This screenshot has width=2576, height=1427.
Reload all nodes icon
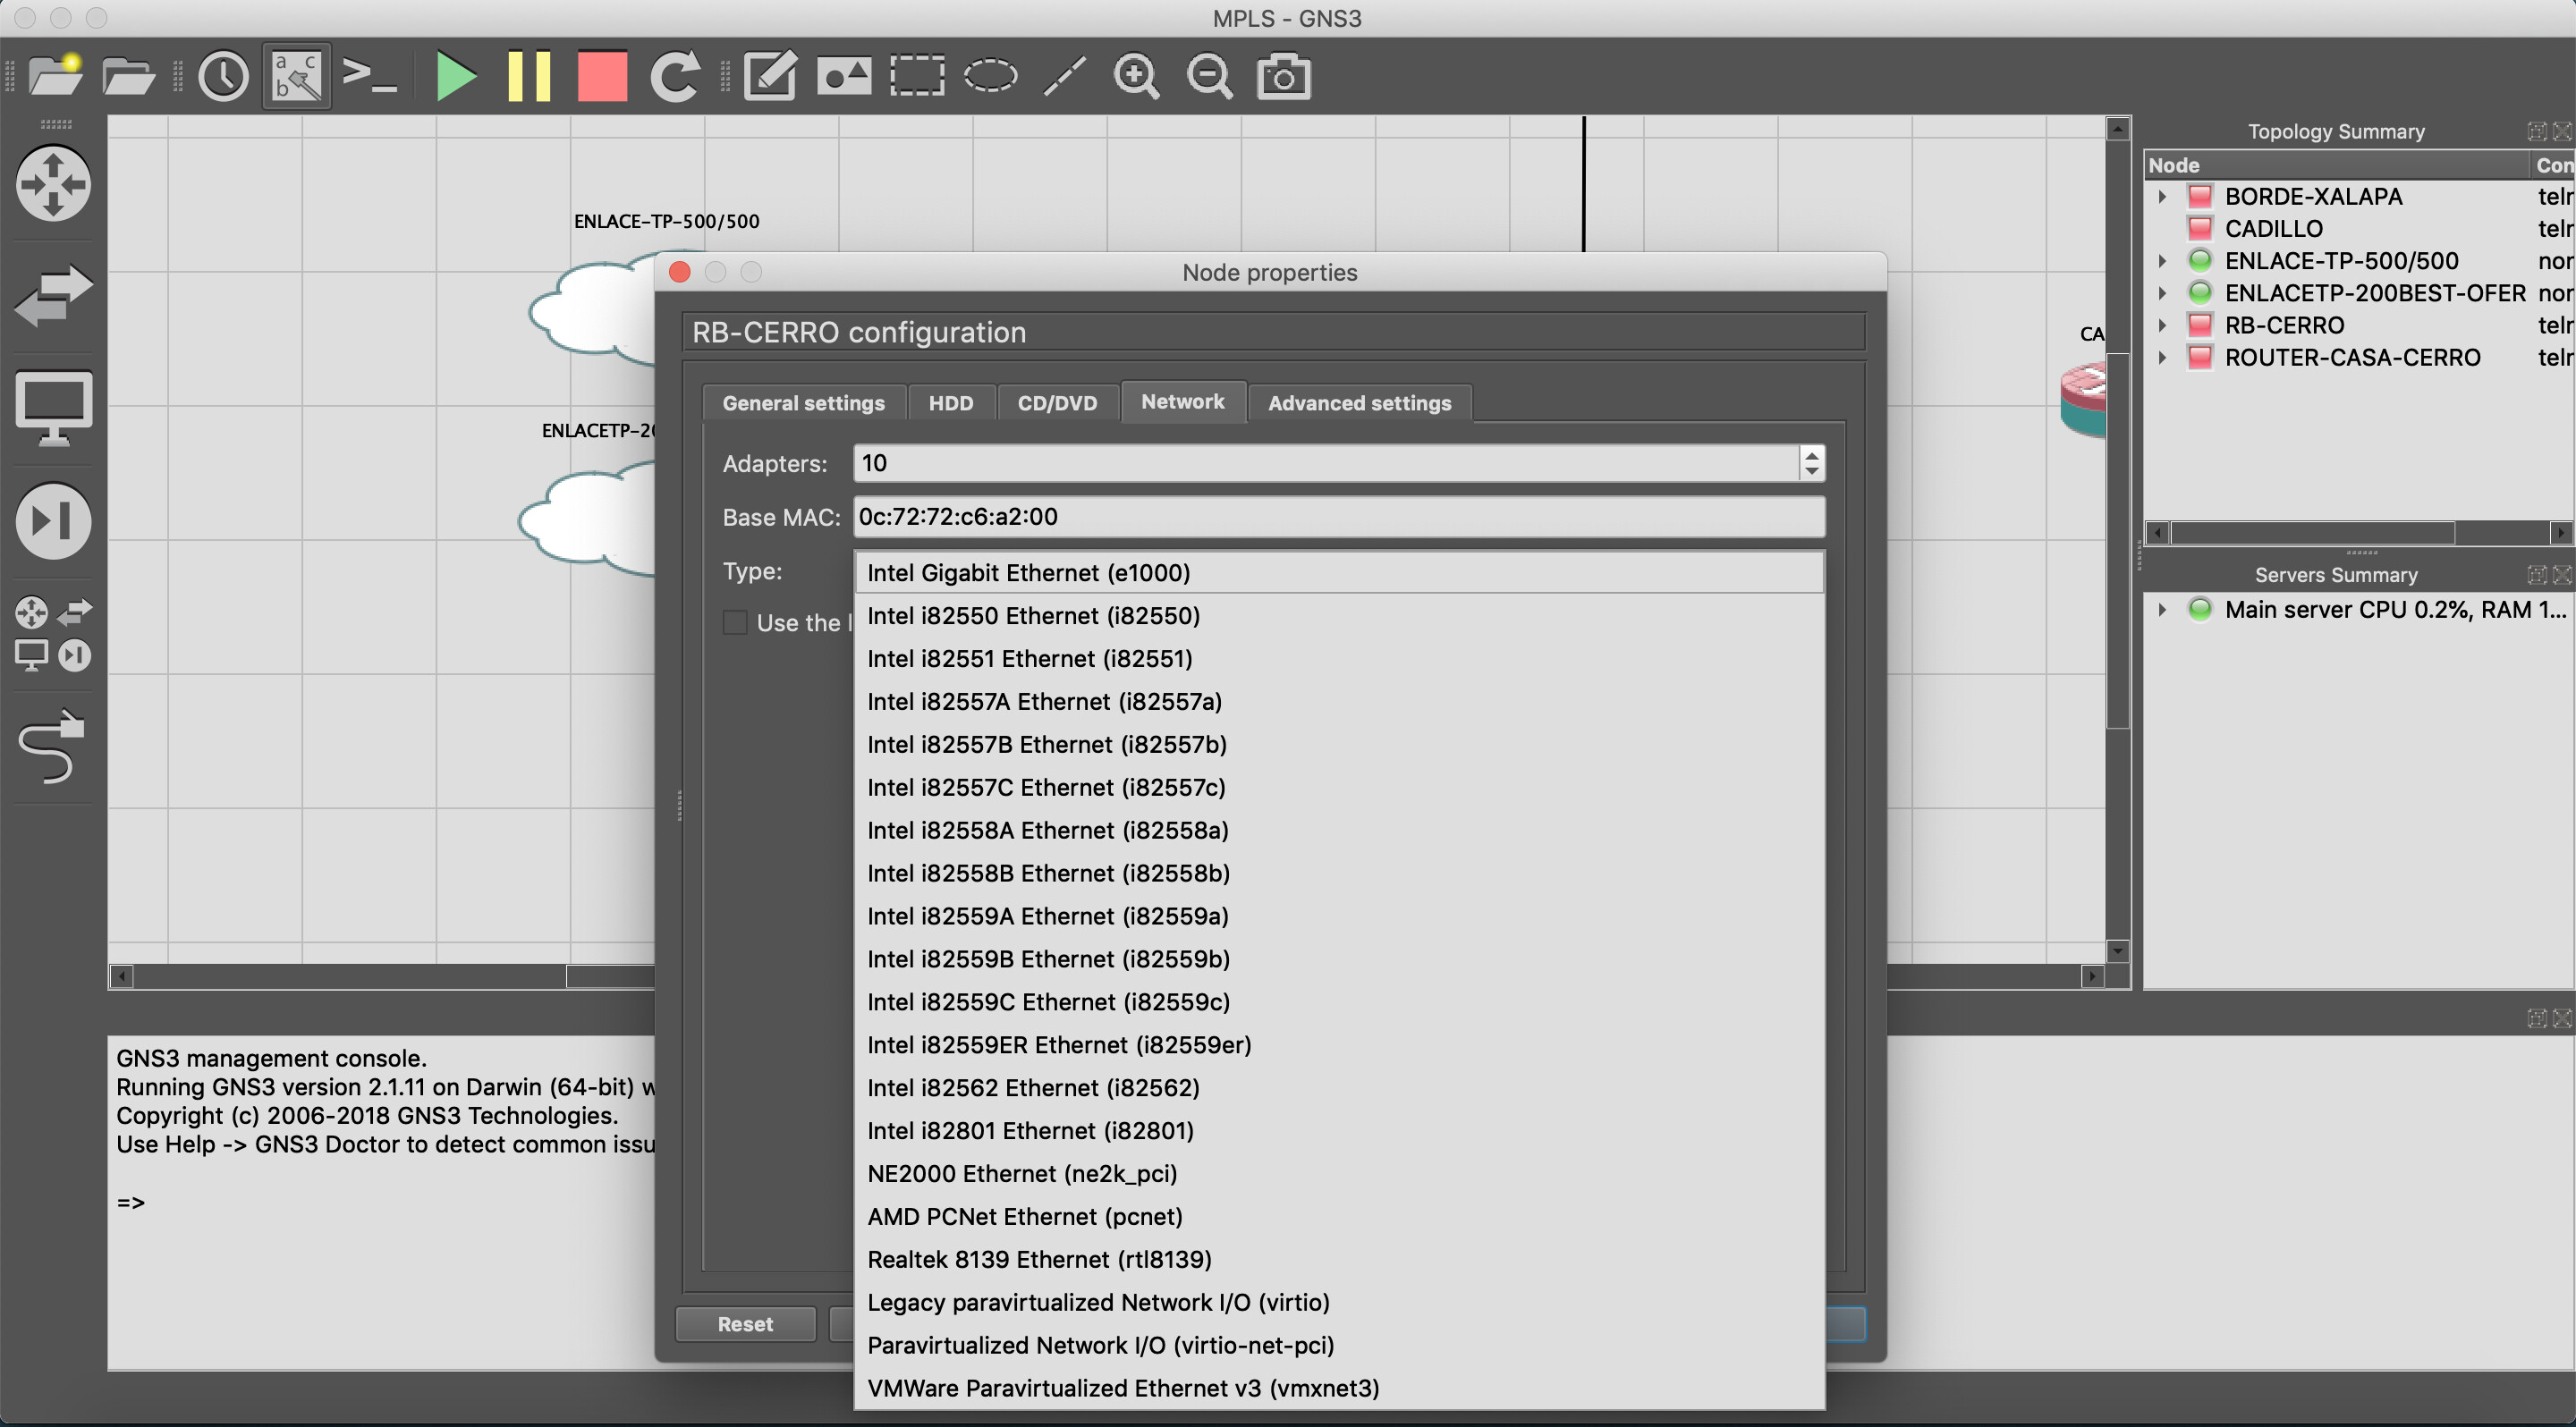[x=675, y=76]
